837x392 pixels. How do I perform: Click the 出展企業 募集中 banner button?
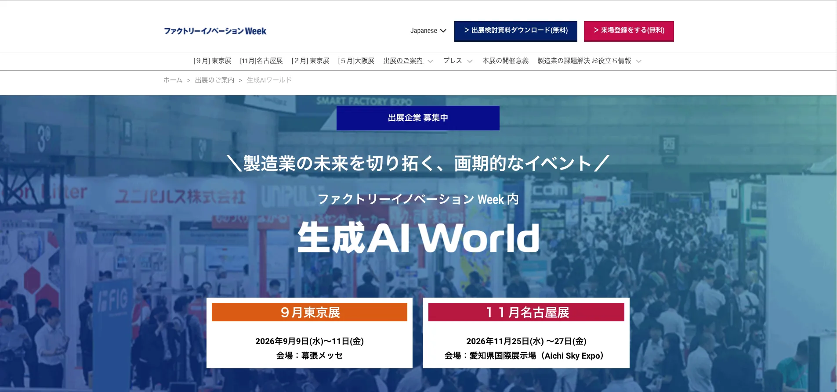tap(418, 118)
